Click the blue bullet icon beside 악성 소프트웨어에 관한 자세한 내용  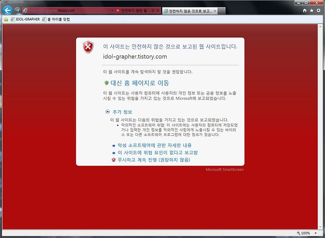point(114,146)
